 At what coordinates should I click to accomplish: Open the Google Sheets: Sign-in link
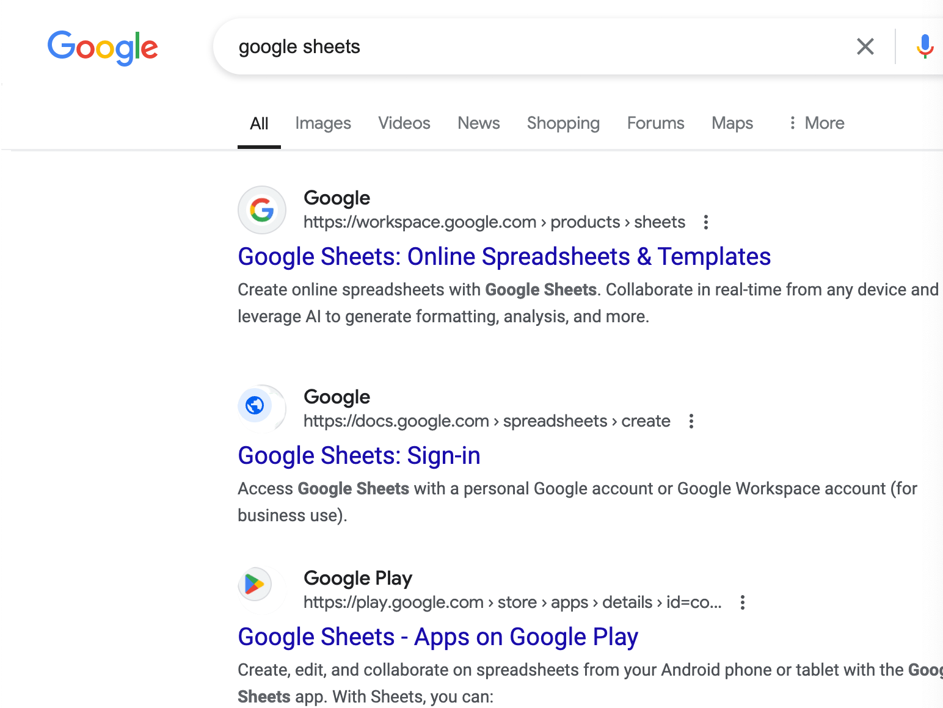[359, 455]
